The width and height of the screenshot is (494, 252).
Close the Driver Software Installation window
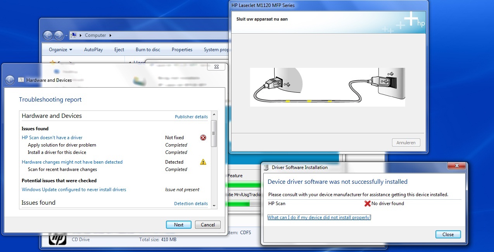(x=456, y=166)
